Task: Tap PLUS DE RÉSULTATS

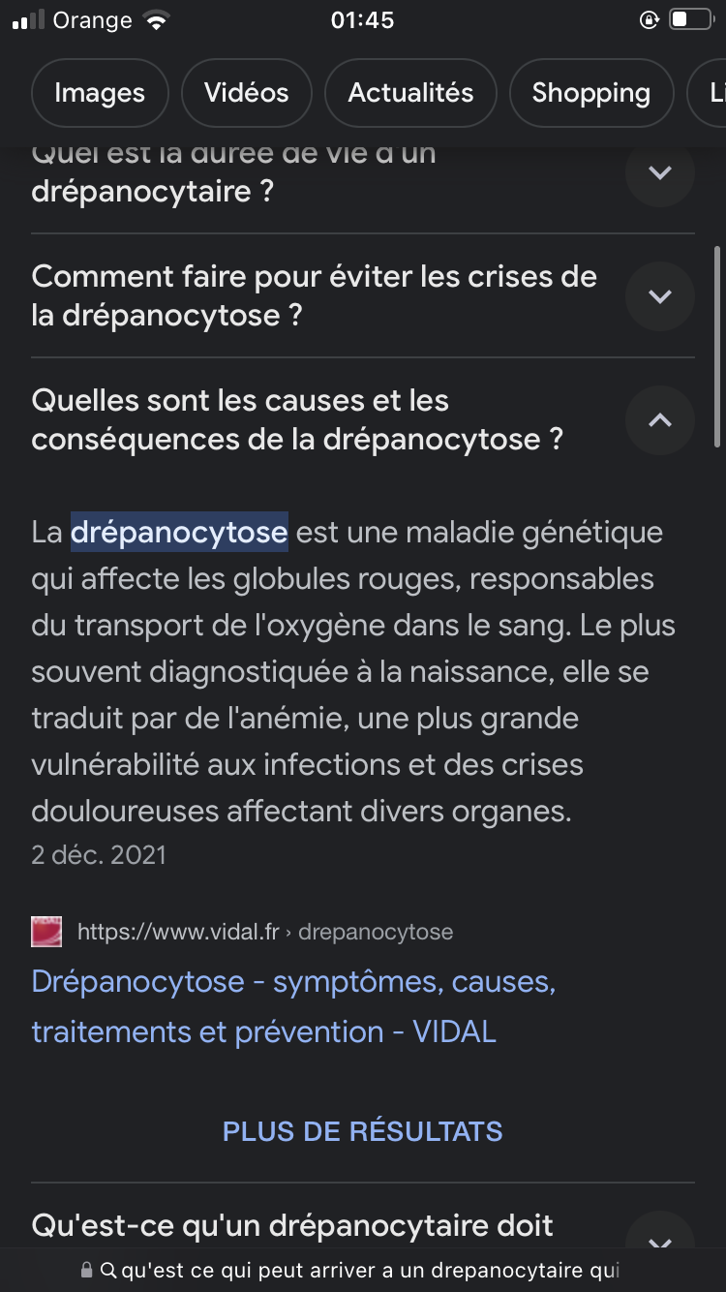Action: coord(363,1131)
